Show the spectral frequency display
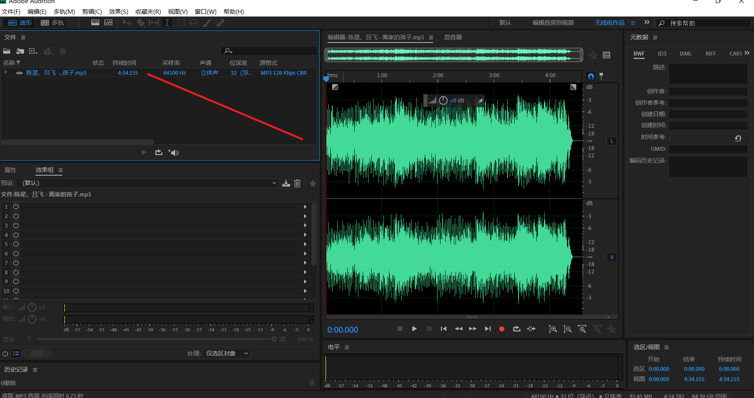The image size is (754, 398). click(95, 22)
